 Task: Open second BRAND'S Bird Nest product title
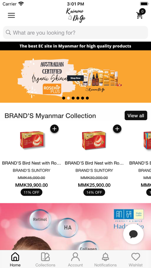[94, 163]
